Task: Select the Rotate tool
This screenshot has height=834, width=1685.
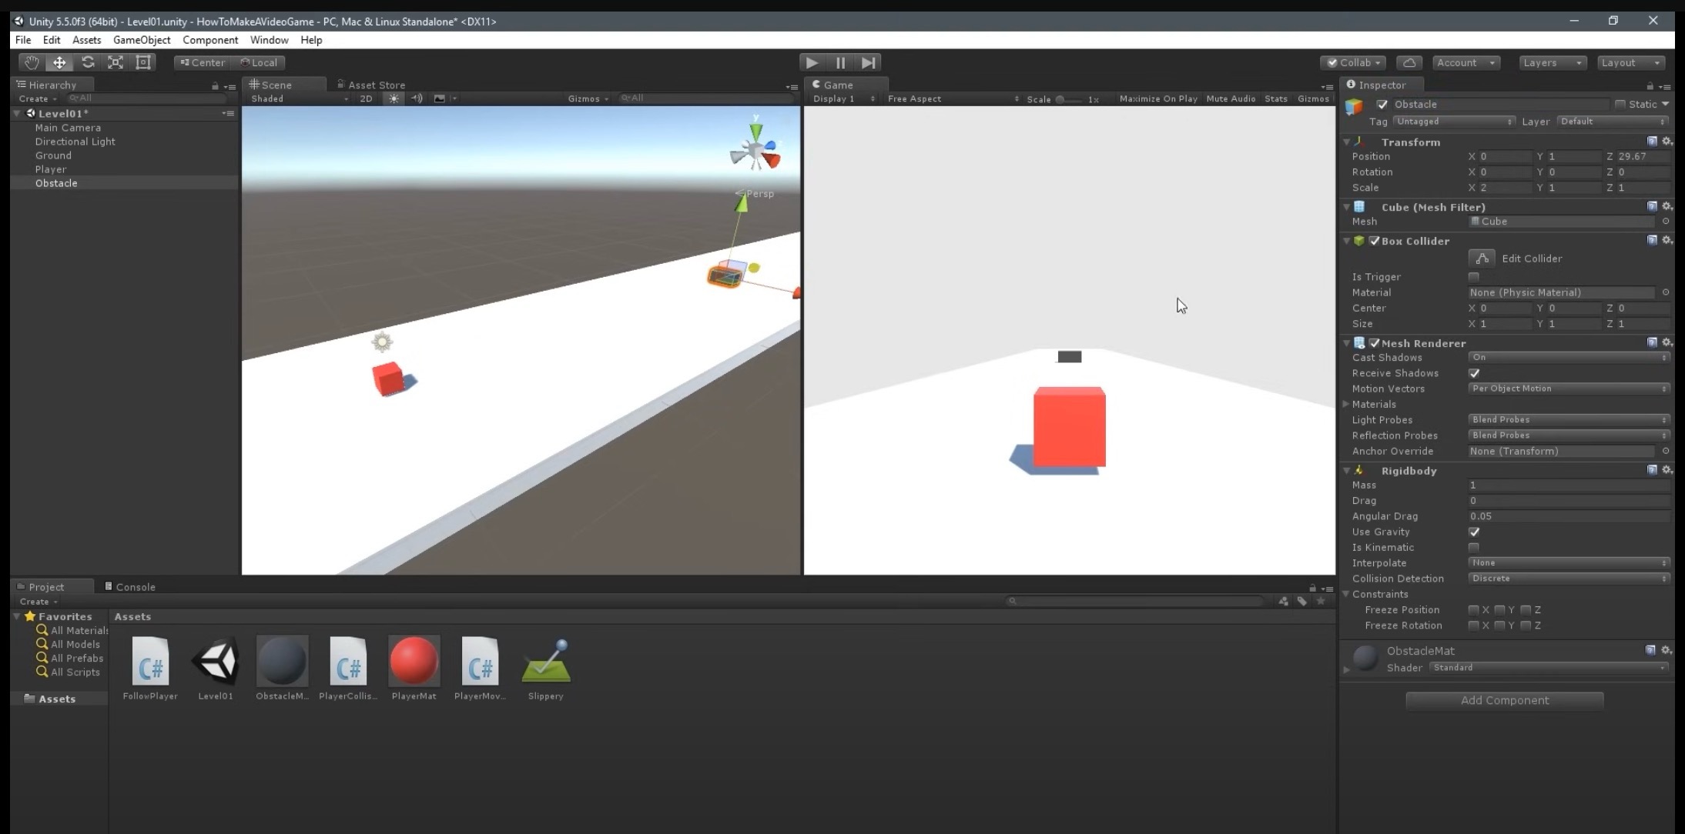Action: click(x=88, y=62)
